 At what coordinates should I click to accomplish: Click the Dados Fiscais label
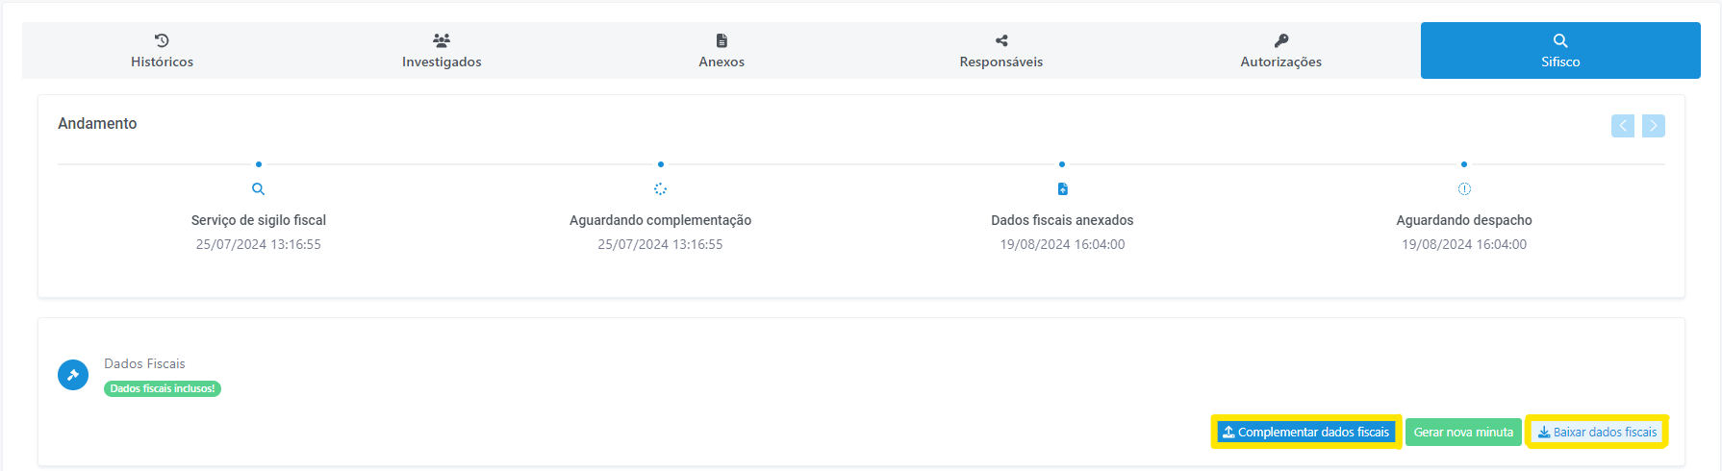point(144,363)
